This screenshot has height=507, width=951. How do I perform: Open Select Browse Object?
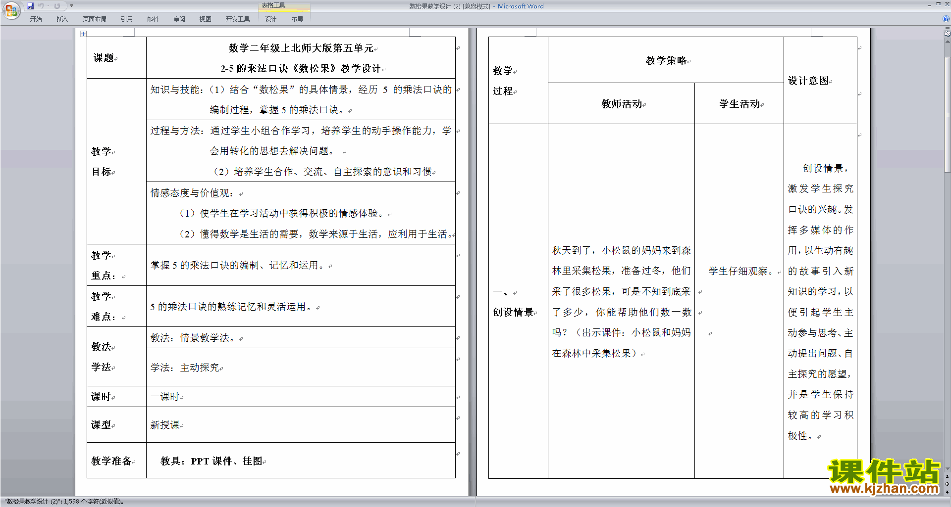pyautogui.click(x=947, y=484)
